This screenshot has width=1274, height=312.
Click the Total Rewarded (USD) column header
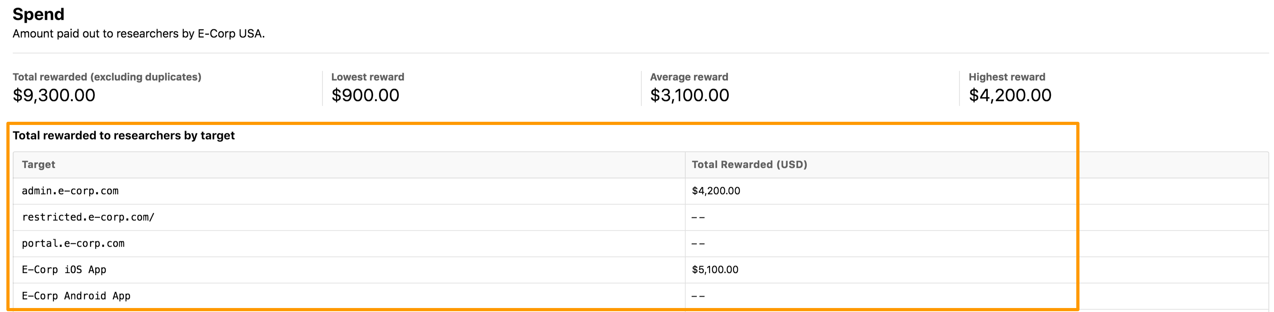(749, 164)
